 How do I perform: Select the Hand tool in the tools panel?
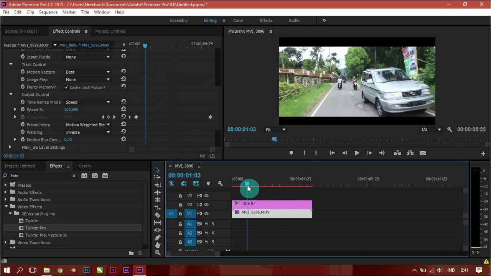point(157,245)
